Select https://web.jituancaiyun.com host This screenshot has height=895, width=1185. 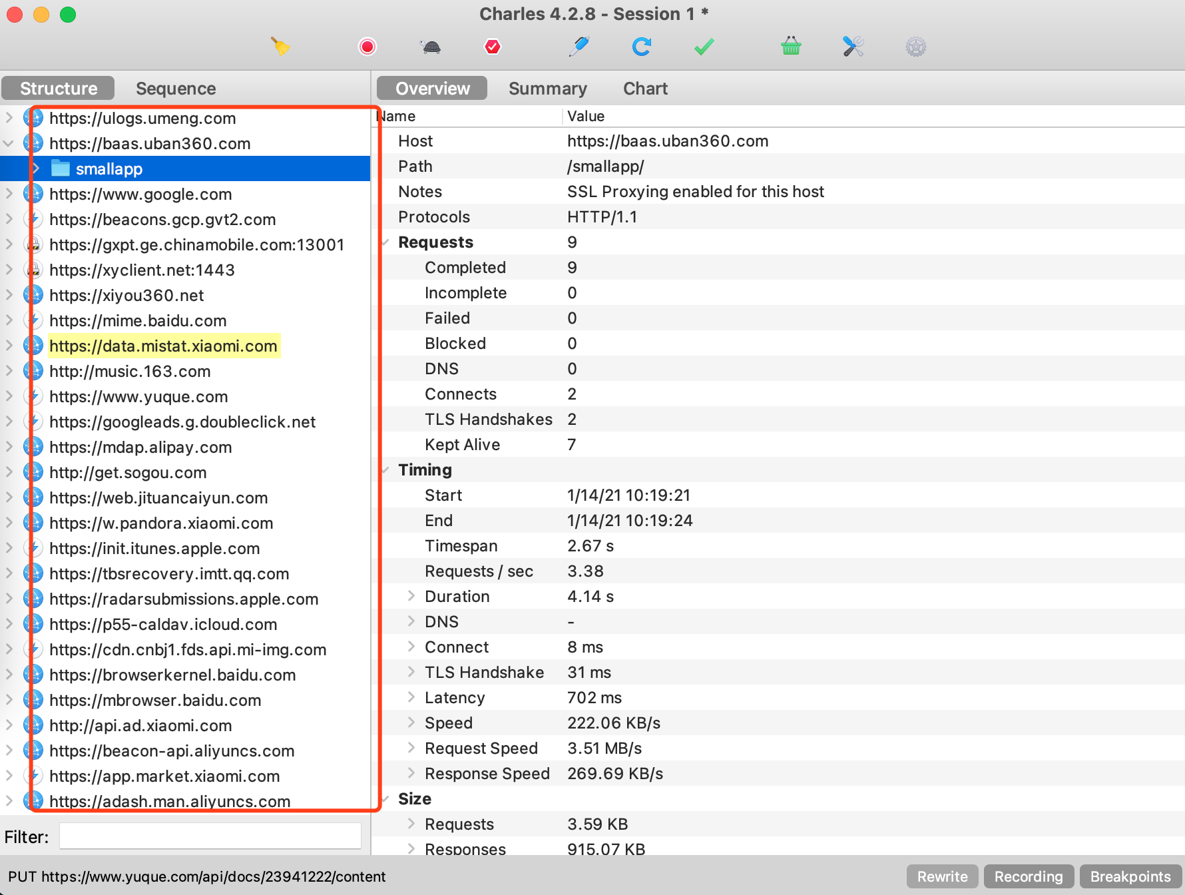tap(158, 497)
